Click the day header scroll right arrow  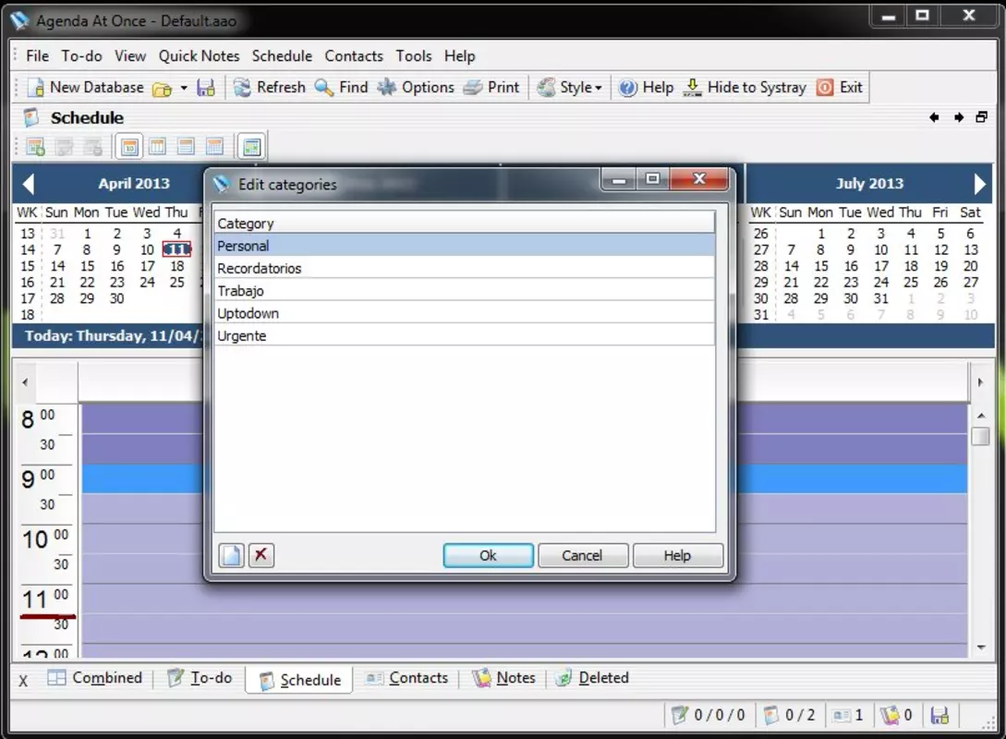(x=980, y=382)
